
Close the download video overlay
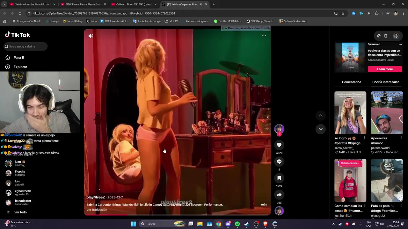coord(268,28)
